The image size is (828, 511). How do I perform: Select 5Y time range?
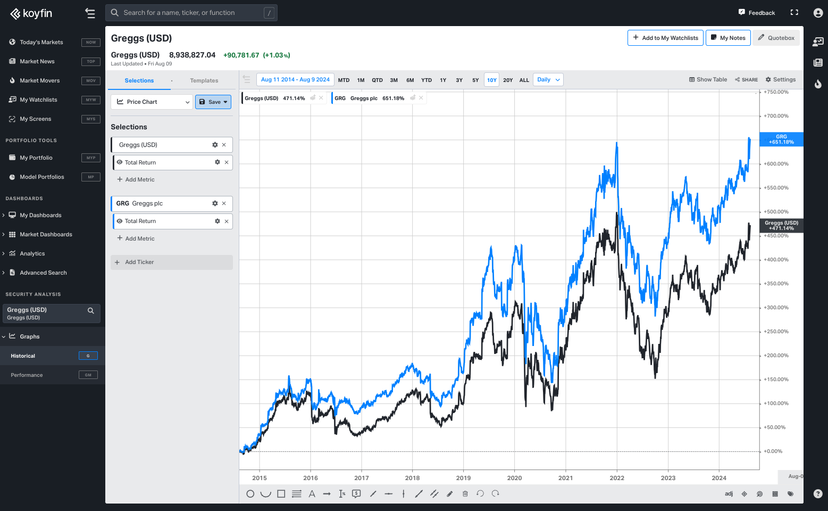(475, 80)
